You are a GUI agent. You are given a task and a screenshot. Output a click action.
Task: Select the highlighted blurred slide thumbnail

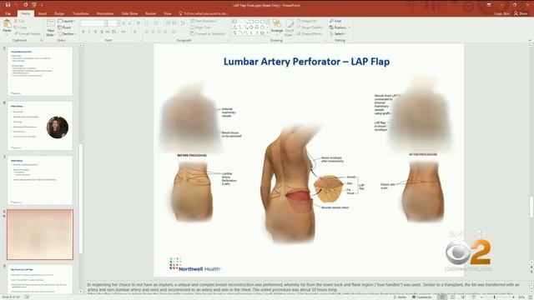(x=40, y=235)
